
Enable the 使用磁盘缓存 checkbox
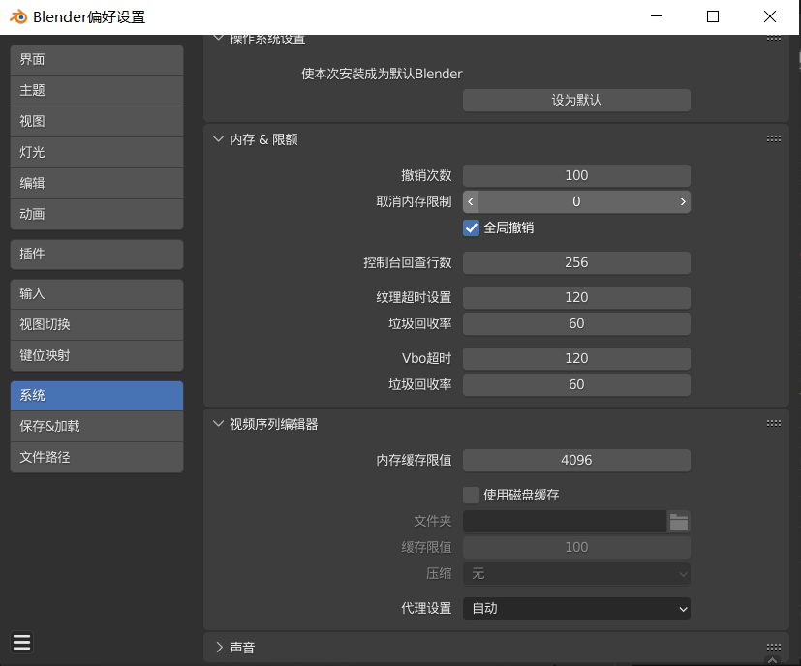(471, 495)
